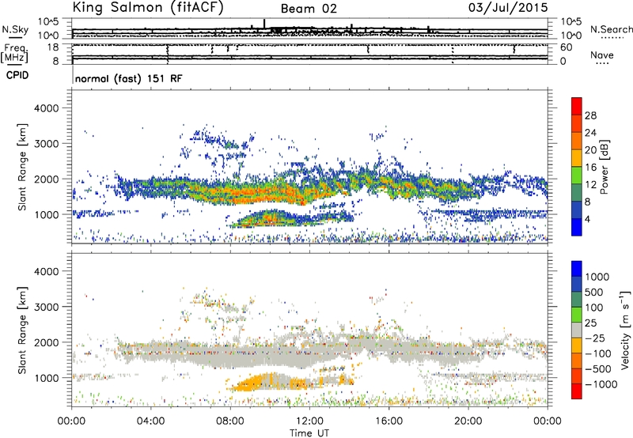Click the 'Power [dB]' colorbar label
Viewport: 633px width, 438px height.
[605, 167]
